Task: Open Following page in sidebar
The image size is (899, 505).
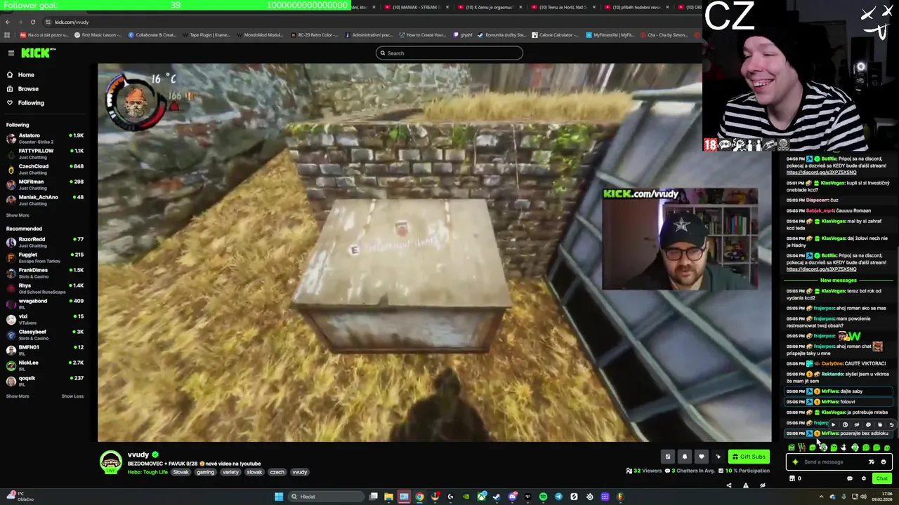Action: coord(31,103)
